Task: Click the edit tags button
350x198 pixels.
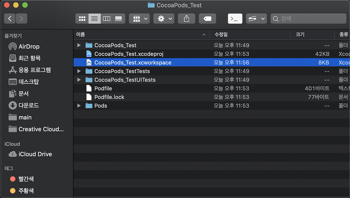Action: [207, 19]
